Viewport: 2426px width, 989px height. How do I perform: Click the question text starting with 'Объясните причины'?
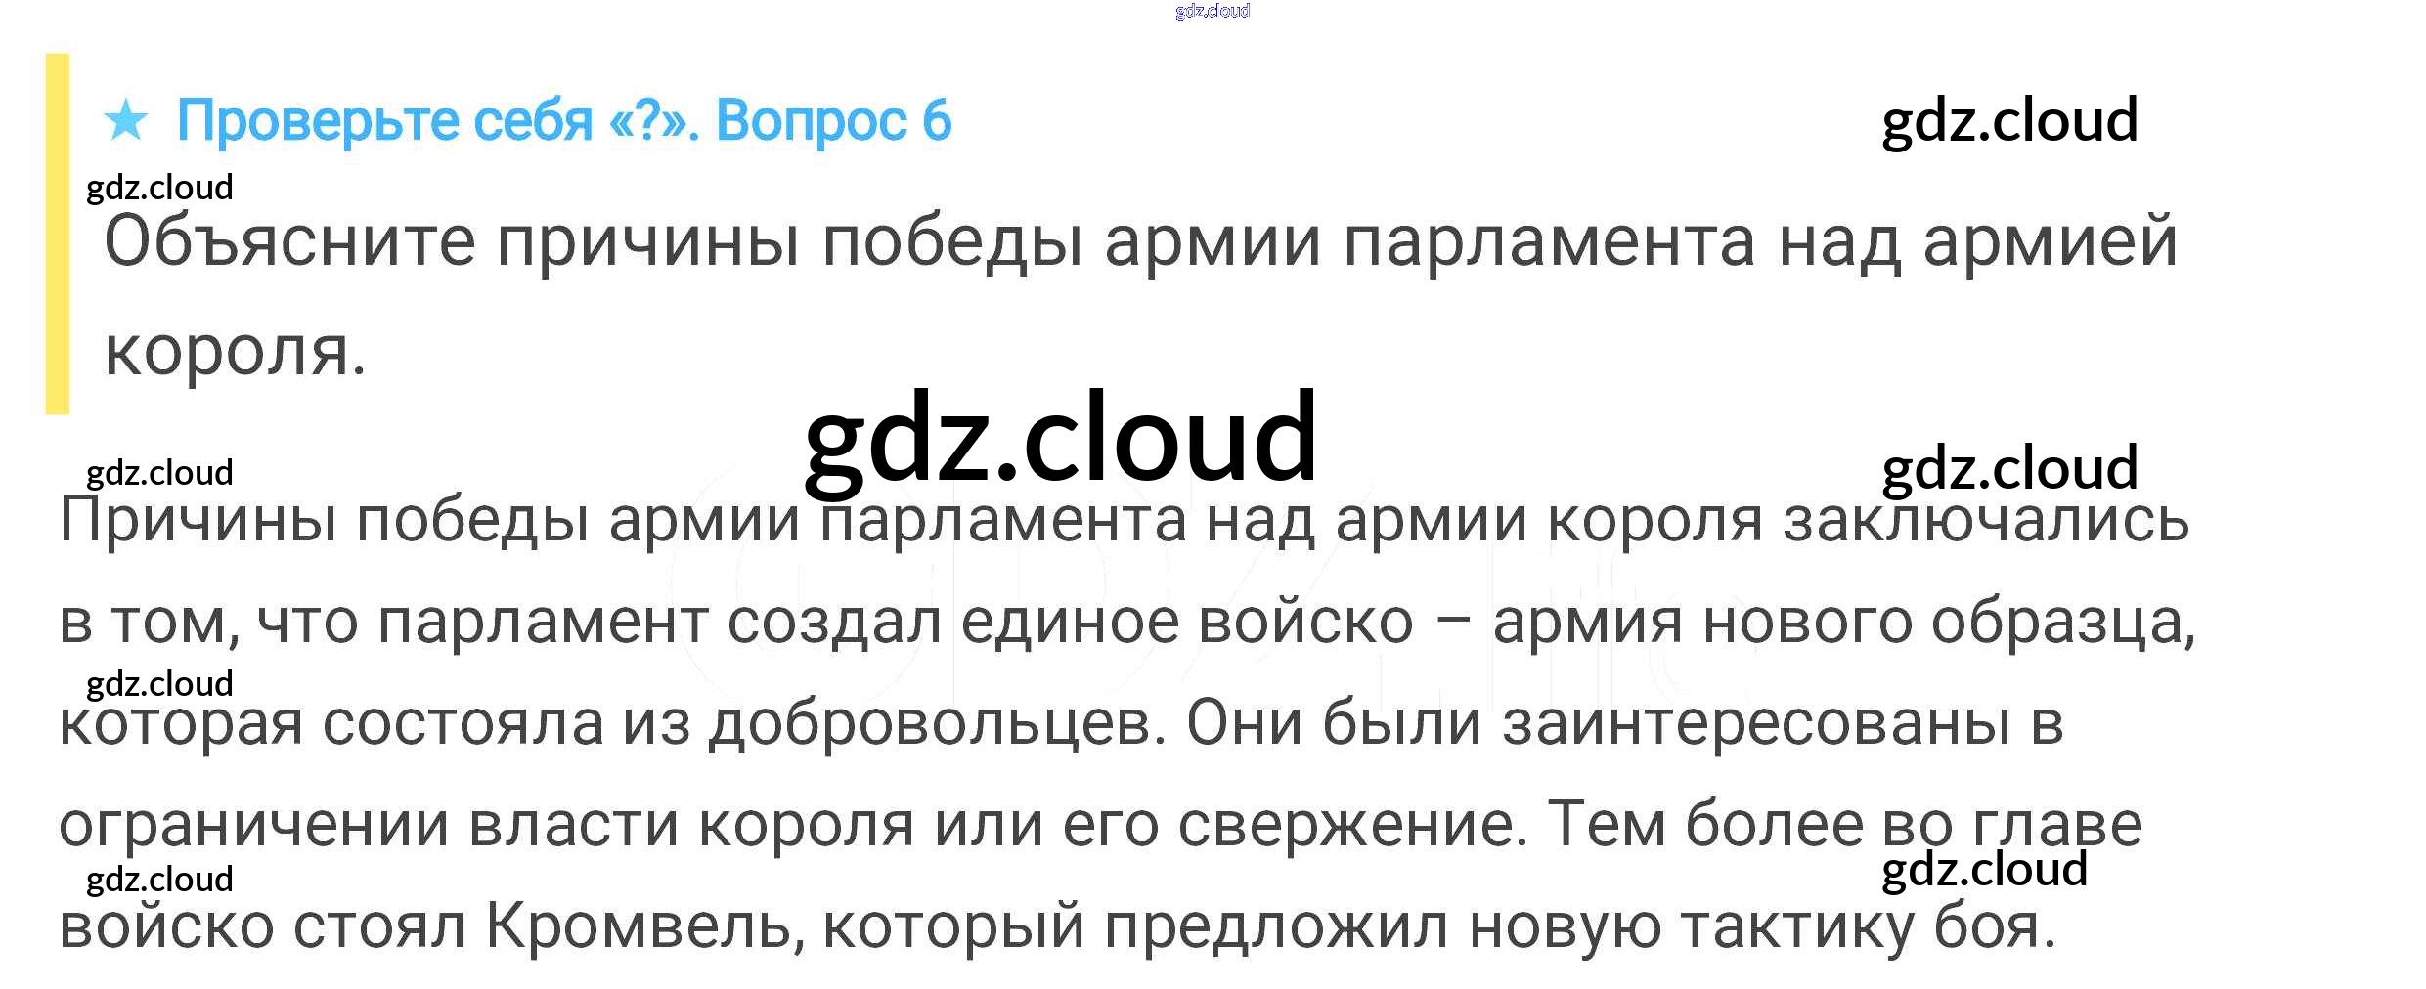[1140, 241]
